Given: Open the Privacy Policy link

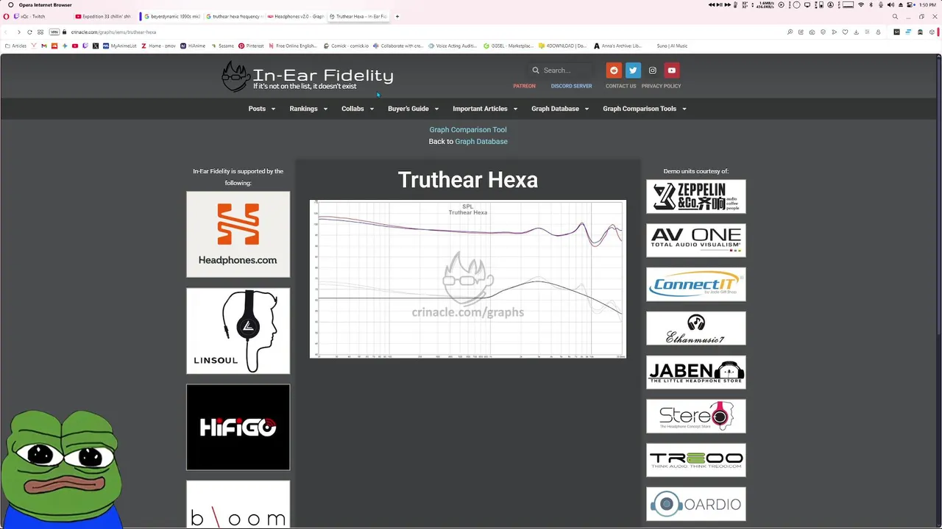Looking at the screenshot, I should click(661, 86).
